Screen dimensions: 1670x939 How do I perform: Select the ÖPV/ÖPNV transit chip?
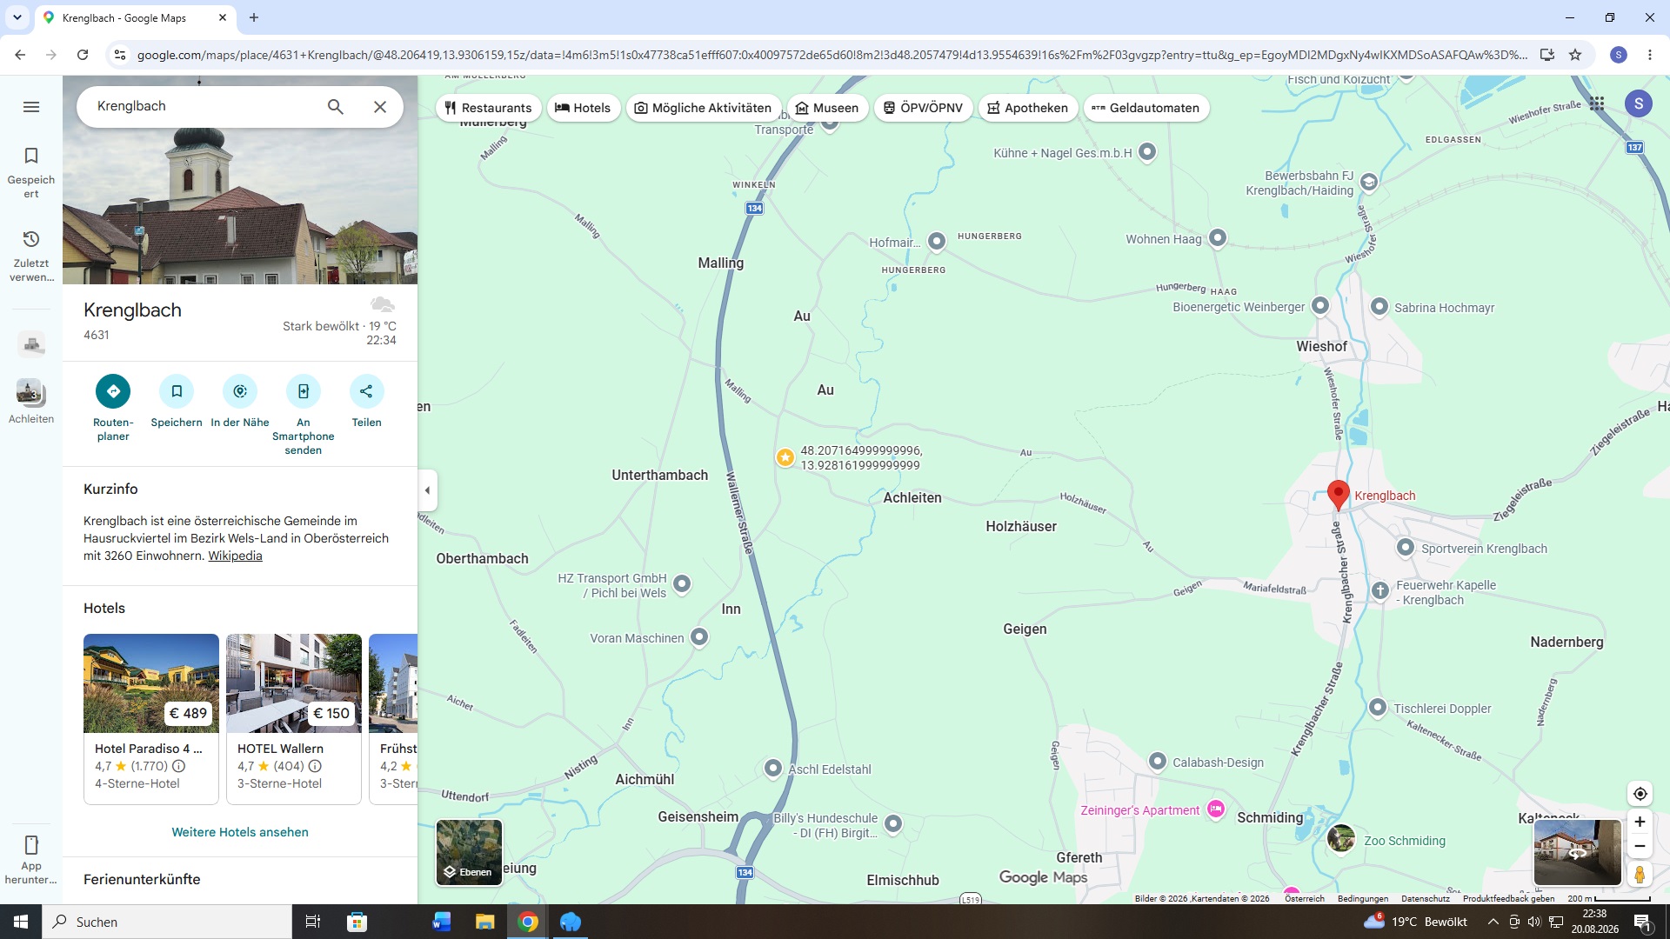923,108
